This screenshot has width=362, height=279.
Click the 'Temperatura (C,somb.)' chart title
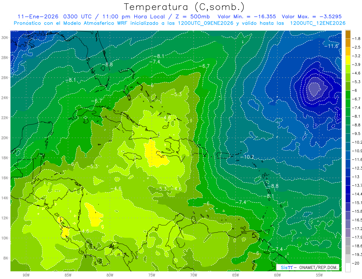(184, 7)
